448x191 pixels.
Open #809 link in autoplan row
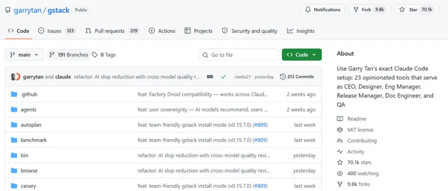point(260,125)
